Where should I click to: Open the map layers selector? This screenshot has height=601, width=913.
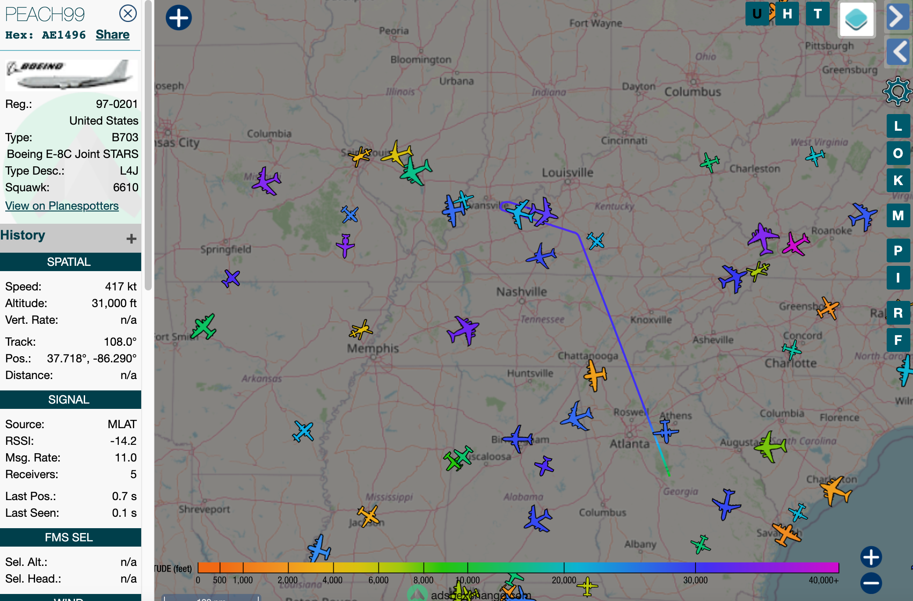point(856,19)
